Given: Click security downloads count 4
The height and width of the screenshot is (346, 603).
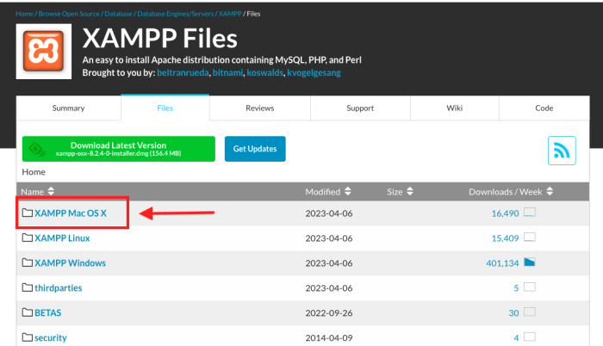Looking at the screenshot, I should (x=517, y=338).
